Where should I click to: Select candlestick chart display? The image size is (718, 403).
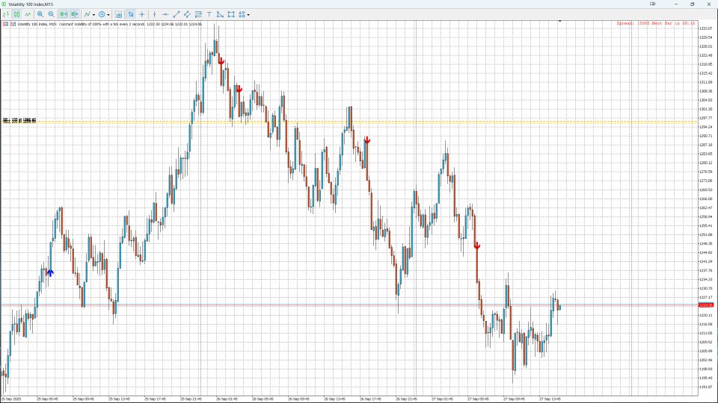(x=16, y=14)
